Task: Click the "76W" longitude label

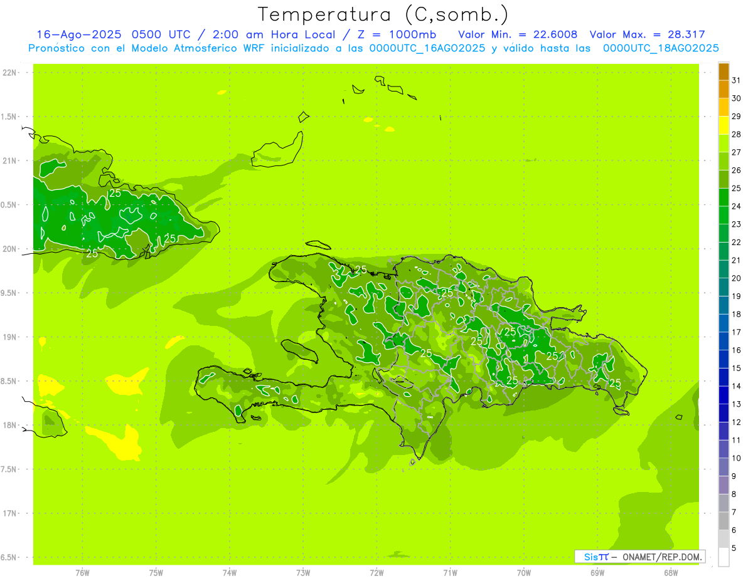Action: (x=82, y=573)
